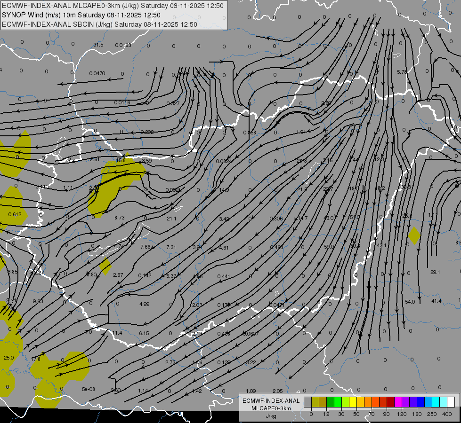
Task: Click the map value 28.3
Action: (x=302, y=161)
